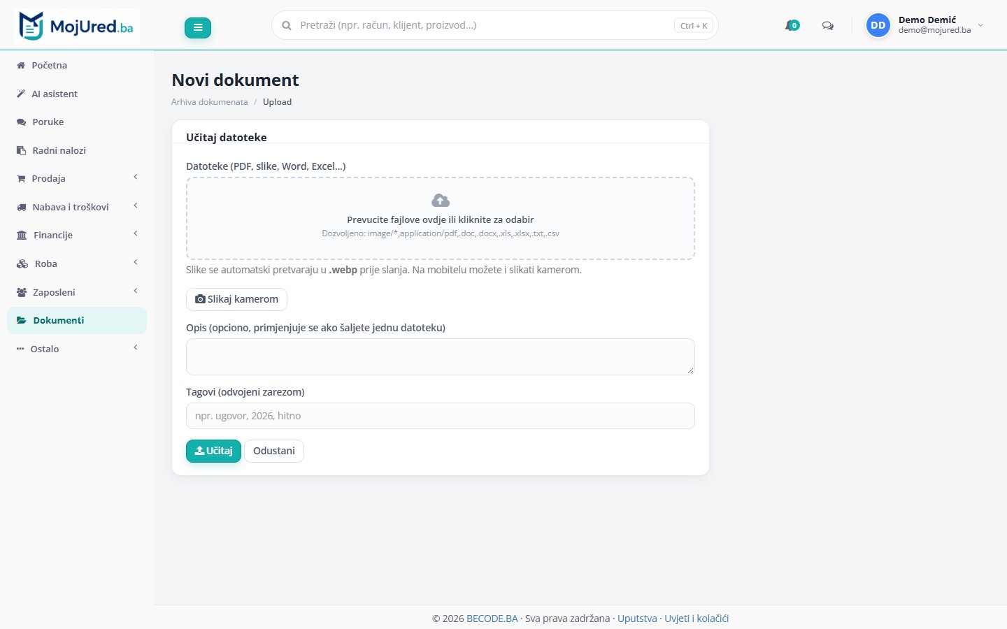This screenshot has height=629, width=1007.
Task: Click the Učitaj upload button
Action: pyautogui.click(x=213, y=451)
